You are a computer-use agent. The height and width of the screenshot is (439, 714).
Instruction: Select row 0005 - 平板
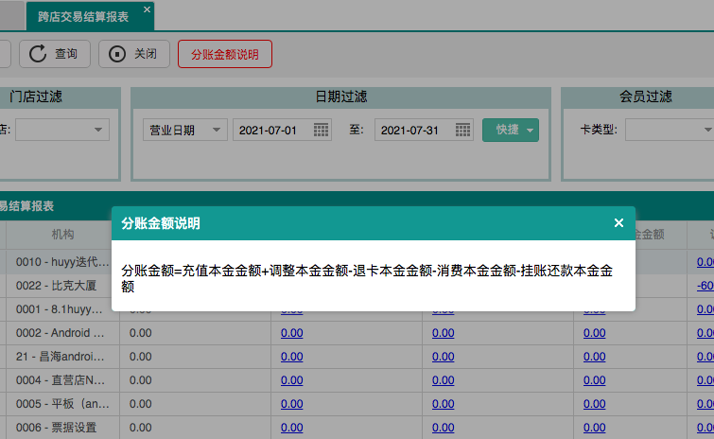pos(62,404)
